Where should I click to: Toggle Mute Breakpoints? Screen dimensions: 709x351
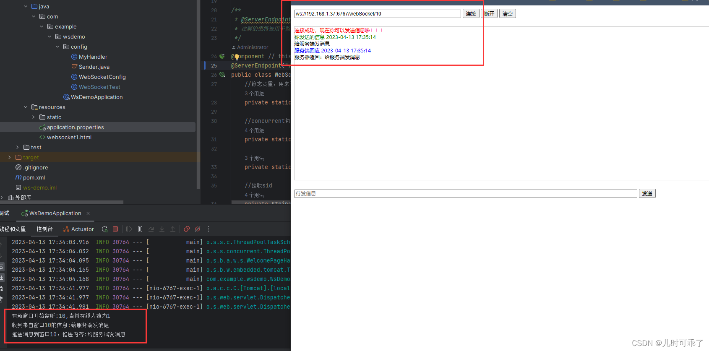pos(198,229)
